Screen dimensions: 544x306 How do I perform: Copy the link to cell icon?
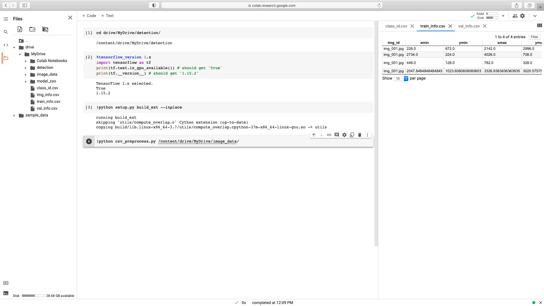coord(329,135)
